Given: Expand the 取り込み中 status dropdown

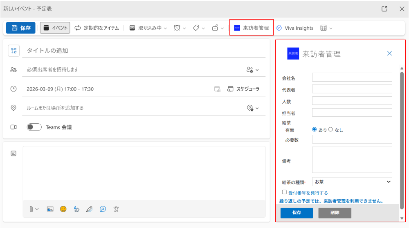Looking at the screenshot, I should click(148, 28).
